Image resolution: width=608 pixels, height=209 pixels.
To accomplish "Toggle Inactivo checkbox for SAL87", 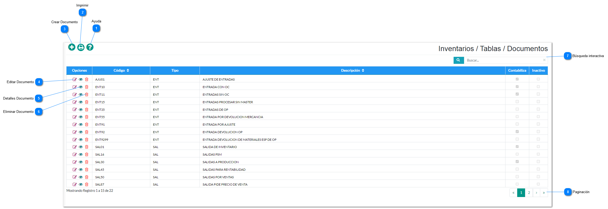I will pos(538,184).
